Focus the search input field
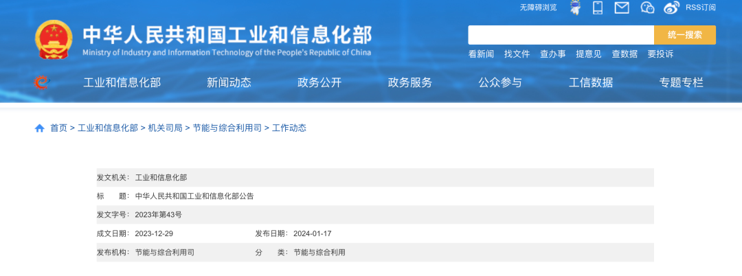Screen dimensions: 742x276 (561, 35)
